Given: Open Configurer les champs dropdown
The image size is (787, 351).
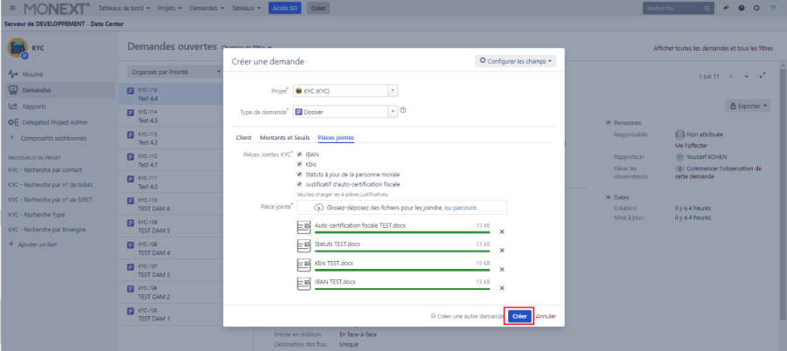Looking at the screenshot, I should (515, 61).
